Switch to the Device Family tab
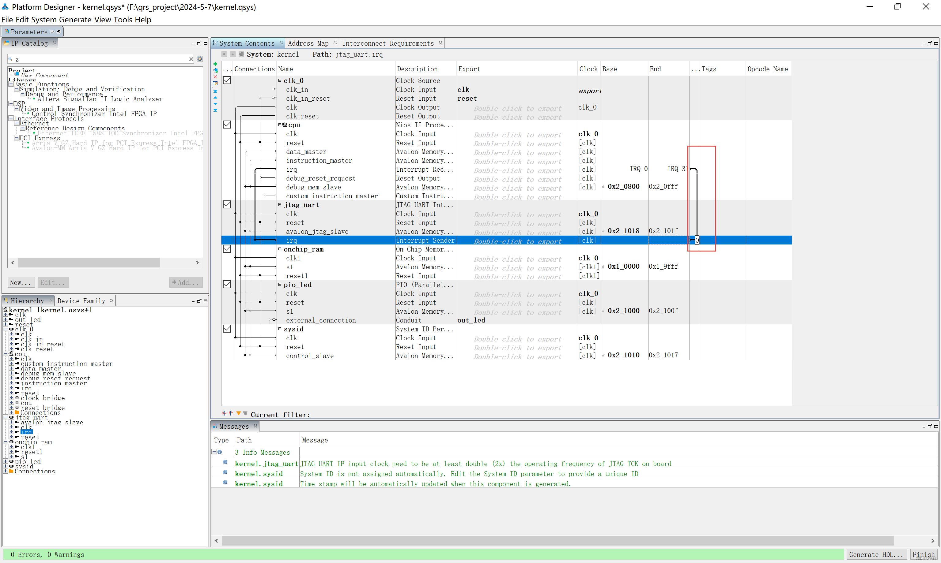The width and height of the screenshot is (941, 563). tap(81, 301)
